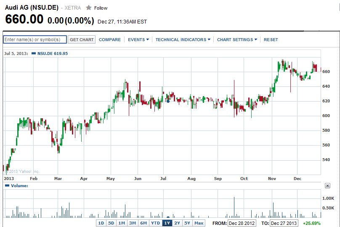The width and height of the screenshot is (340, 227).
Task: Click the Volume: panel label
Action: 19,186
